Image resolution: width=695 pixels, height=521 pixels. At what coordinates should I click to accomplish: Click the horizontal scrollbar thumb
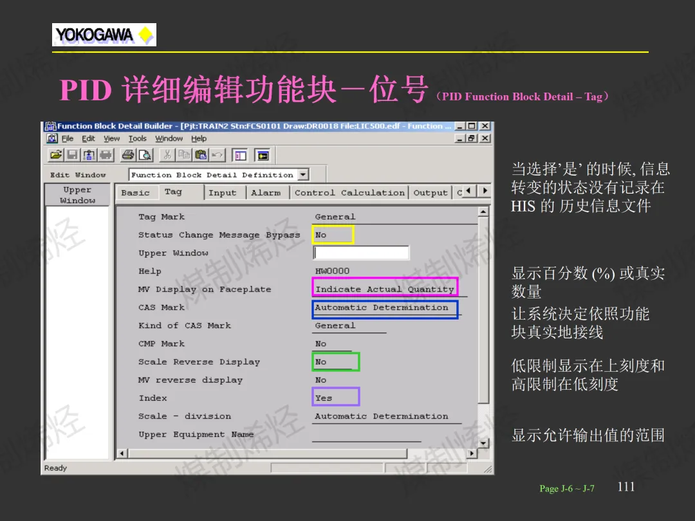coord(267,453)
